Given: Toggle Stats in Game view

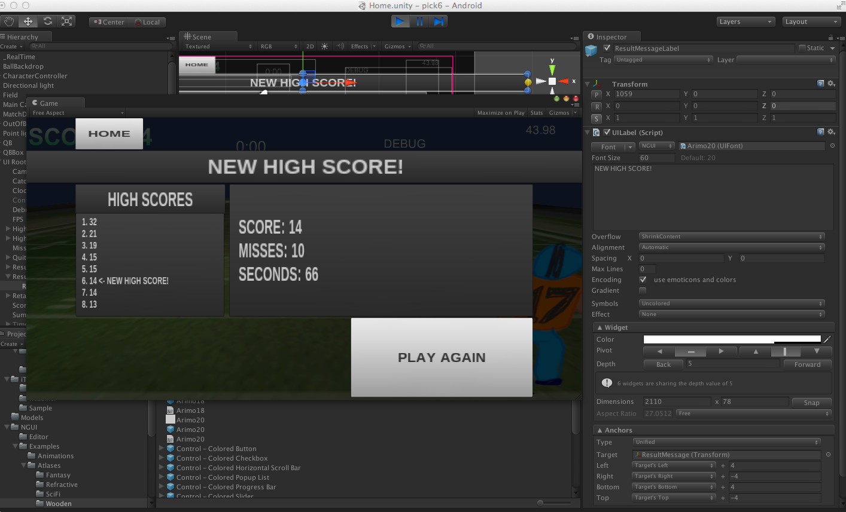Looking at the screenshot, I should [x=537, y=112].
